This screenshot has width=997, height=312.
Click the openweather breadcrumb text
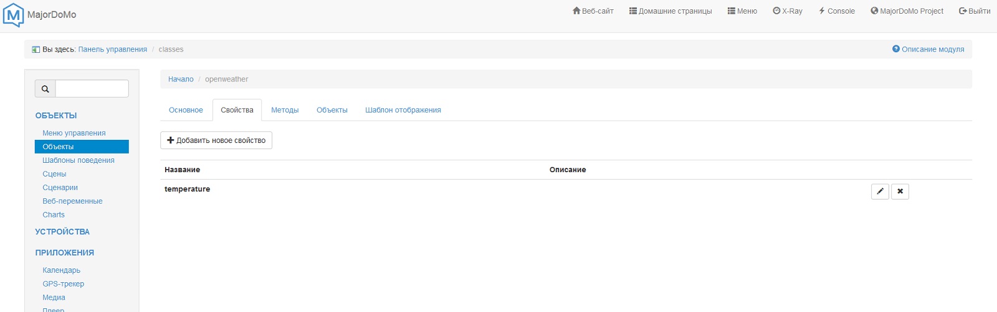pyautogui.click(x=227, y=79)
